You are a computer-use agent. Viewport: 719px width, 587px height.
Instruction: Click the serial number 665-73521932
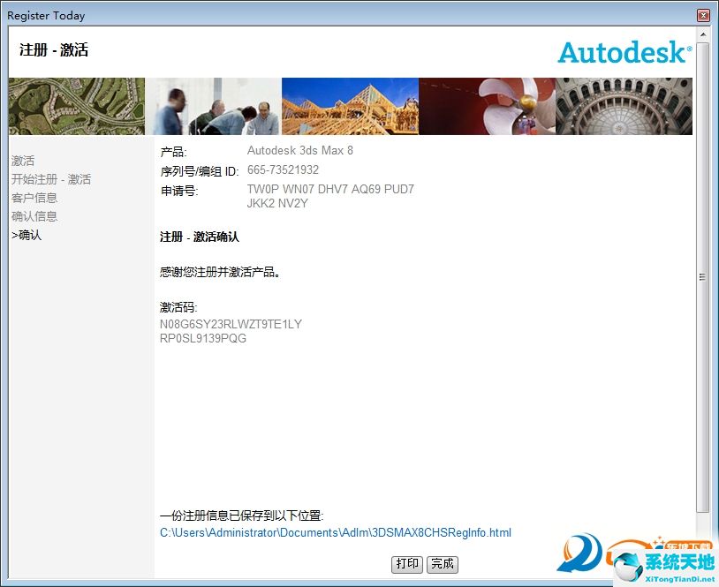[x=283, y=170]
